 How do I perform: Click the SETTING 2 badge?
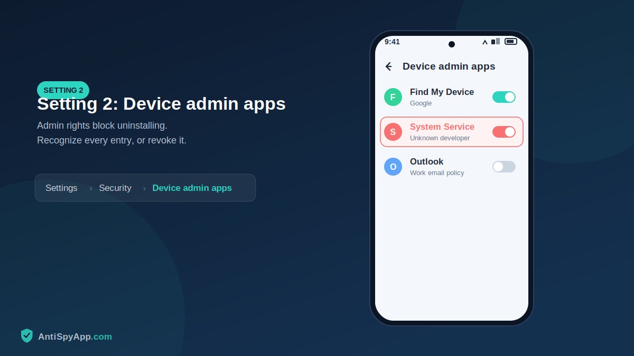(63, 90)
